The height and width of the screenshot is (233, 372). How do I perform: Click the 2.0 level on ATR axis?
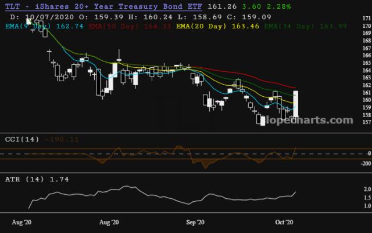[365, 190]
